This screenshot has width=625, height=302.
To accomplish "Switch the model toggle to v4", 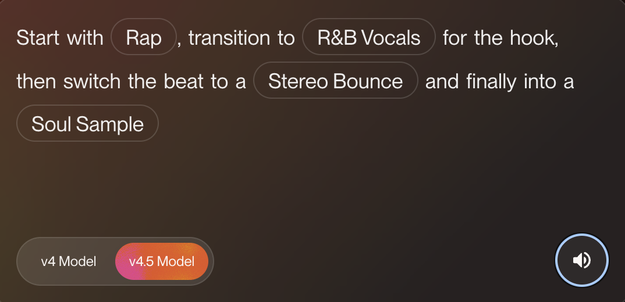I will [69, 261].
